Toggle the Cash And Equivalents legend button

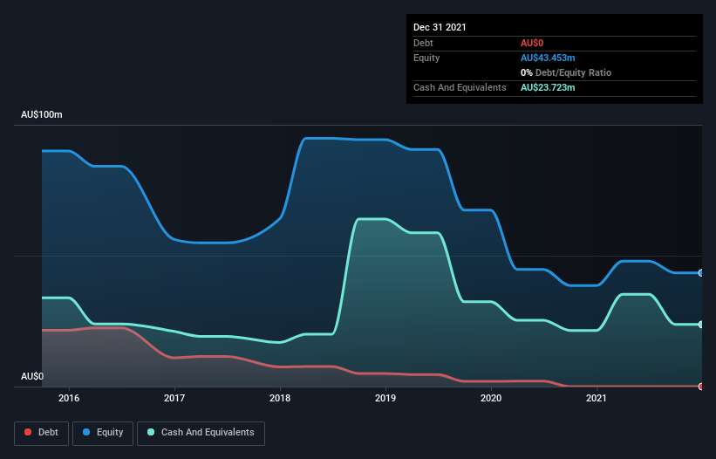coord(201,433)
